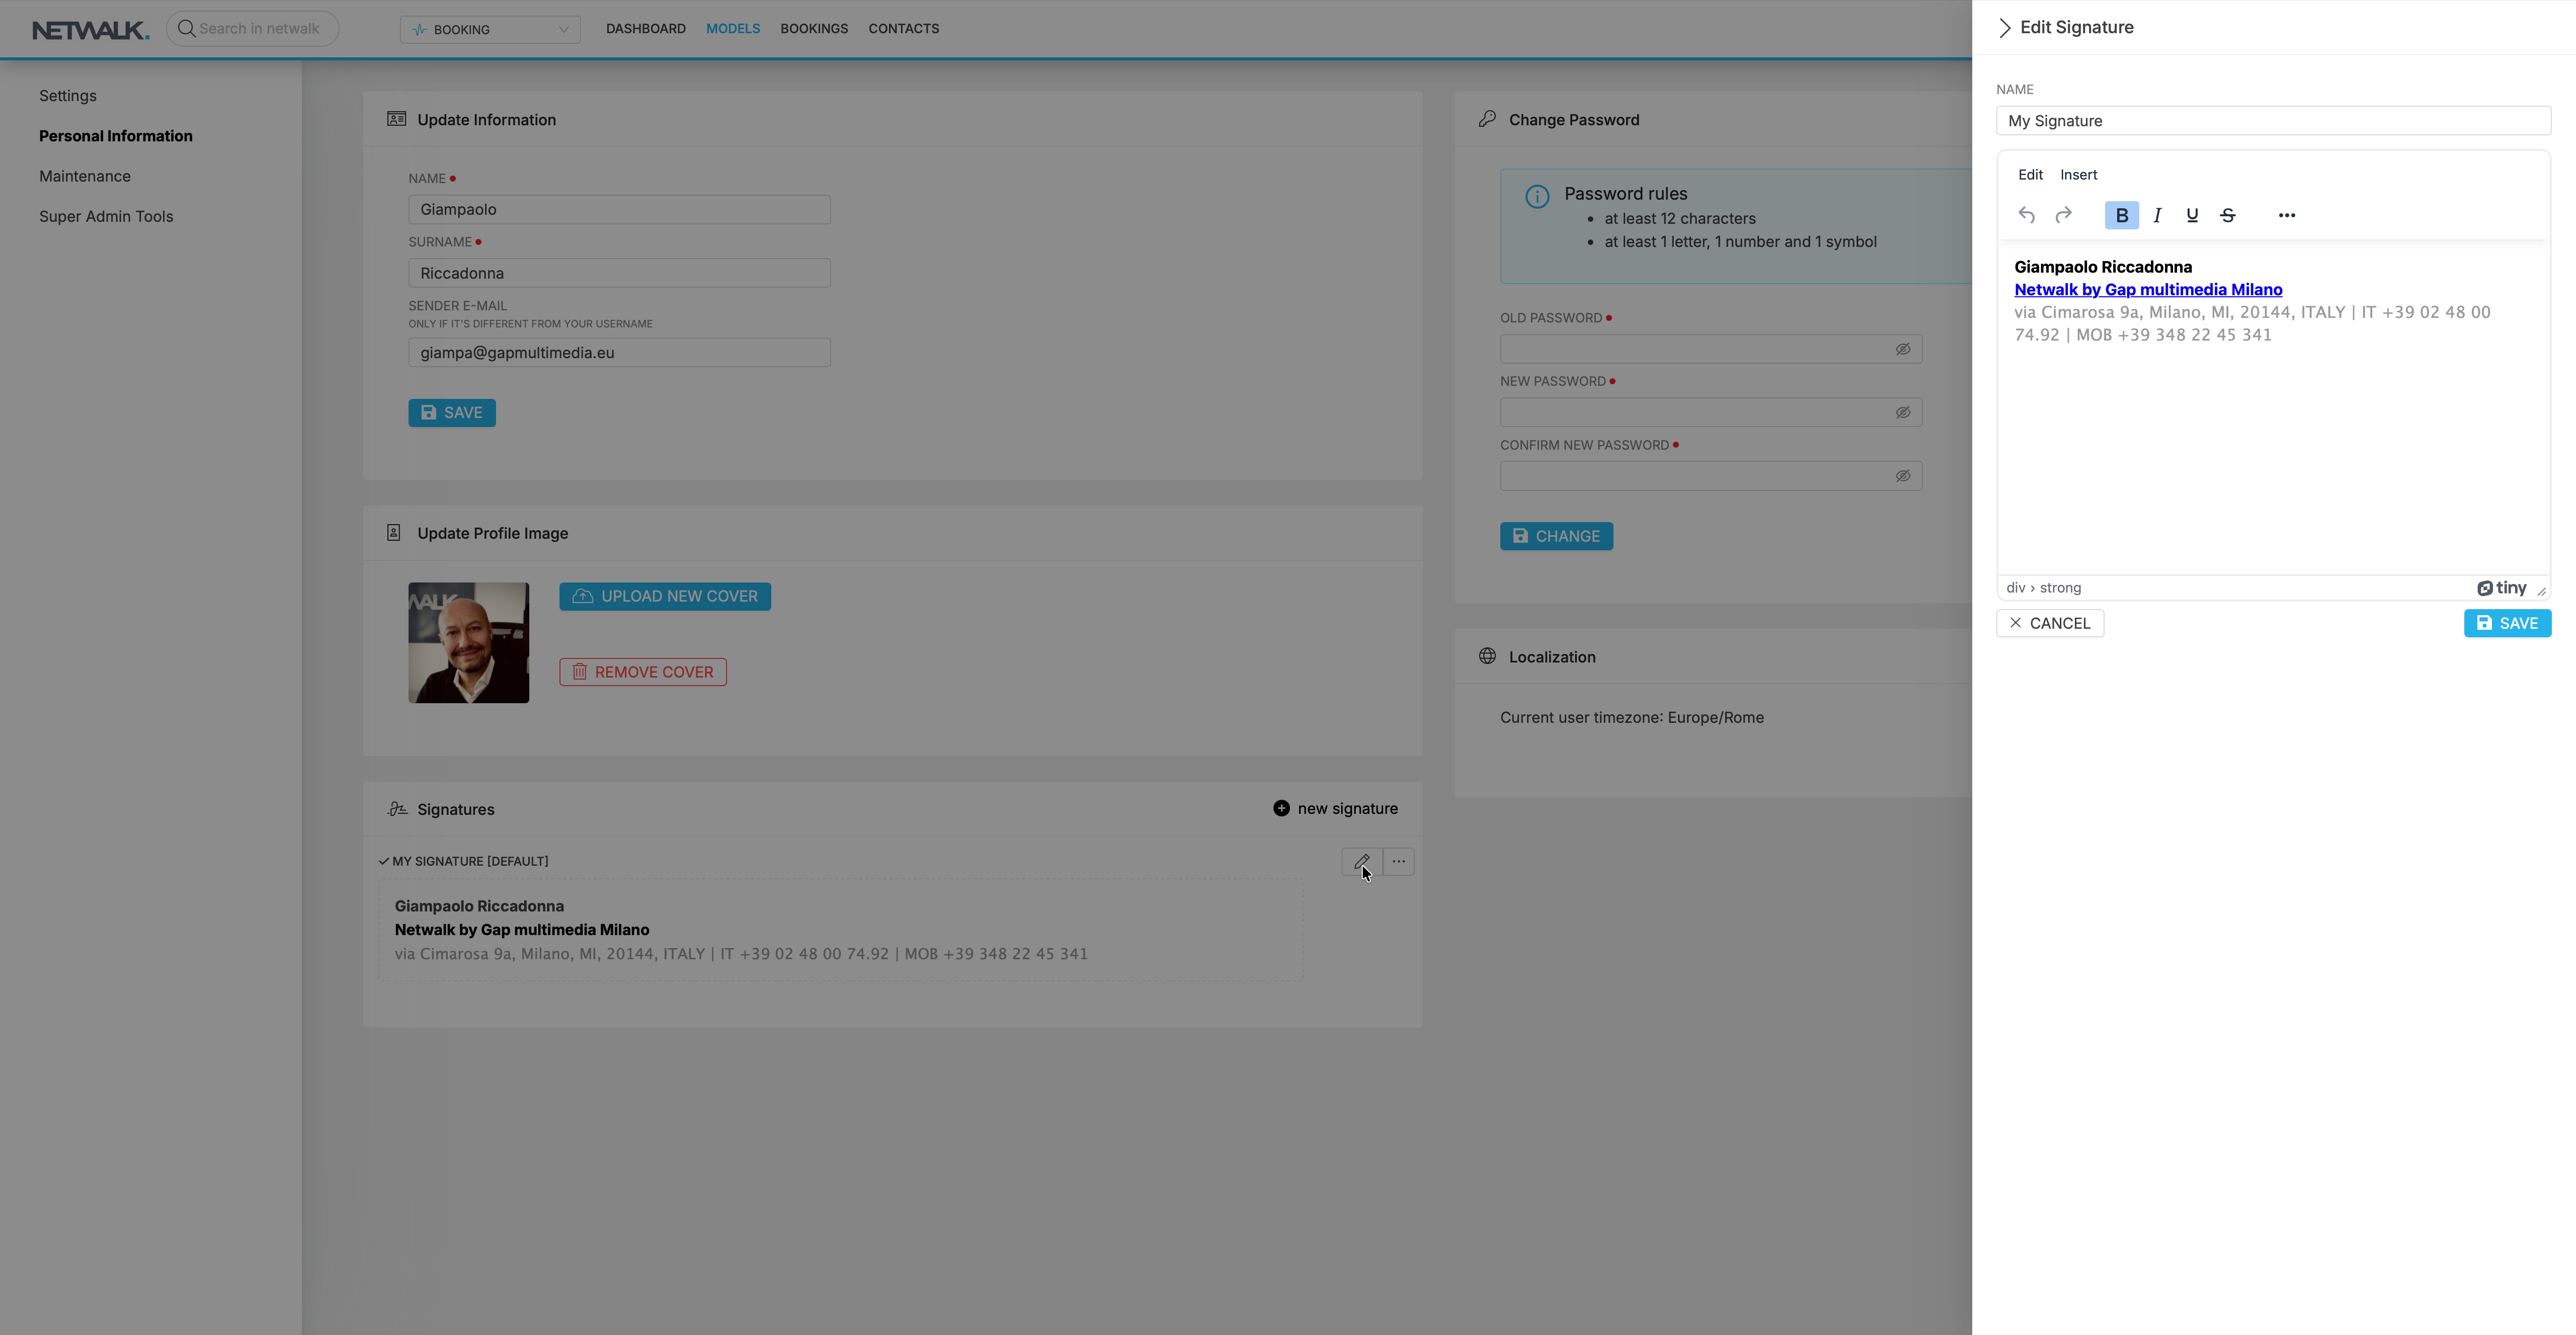This screenshot has height=1335, width=2576.
Task: Click the Search in netwalk field
Action: (x=252, y=28)
